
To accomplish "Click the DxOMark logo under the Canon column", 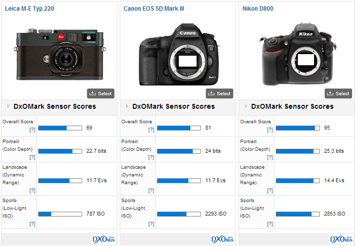I will [223, 239].
